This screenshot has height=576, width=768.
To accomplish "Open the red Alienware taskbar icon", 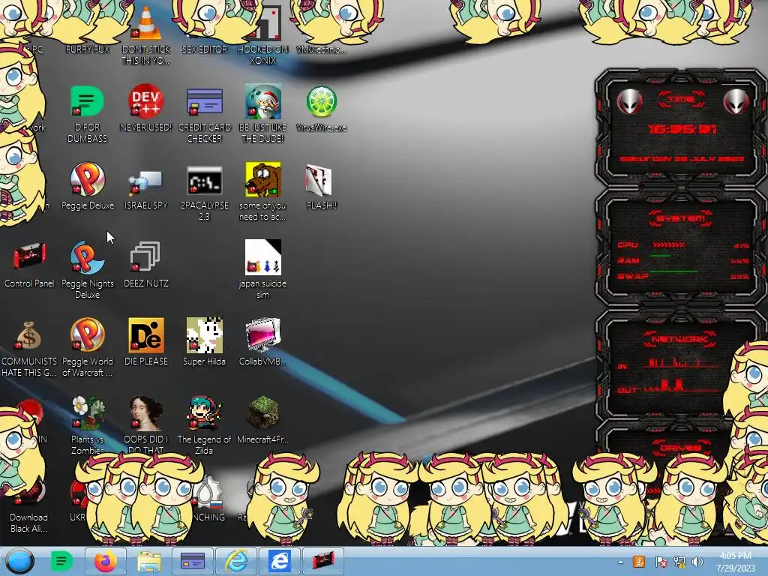I will pyautogui.click(x=322, y=561).
